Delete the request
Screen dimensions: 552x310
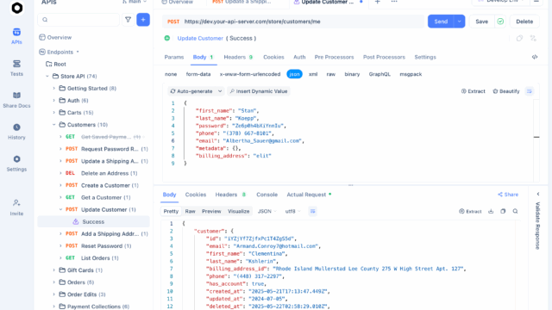coord(524,22)
